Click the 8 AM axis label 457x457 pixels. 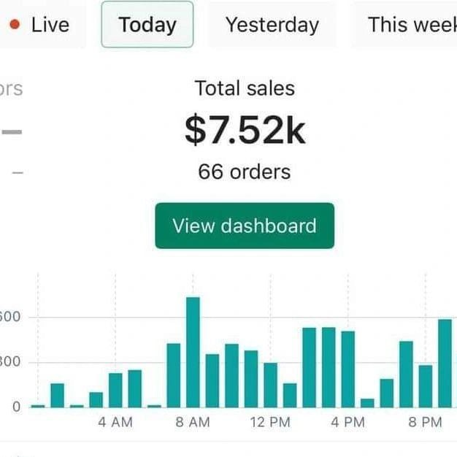(x=193, y=422)
